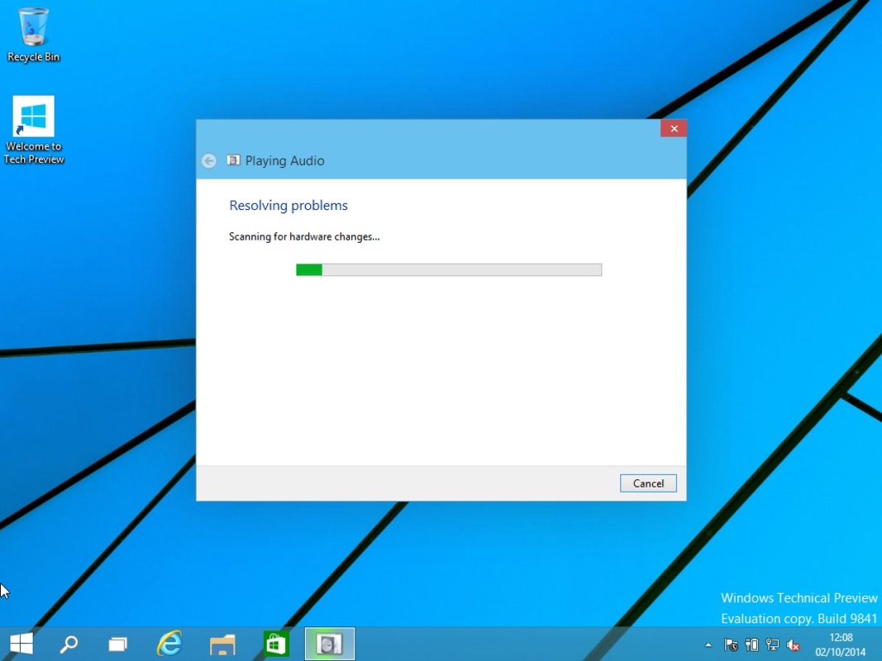Open the clock and date display

click(x=840, y=644)
